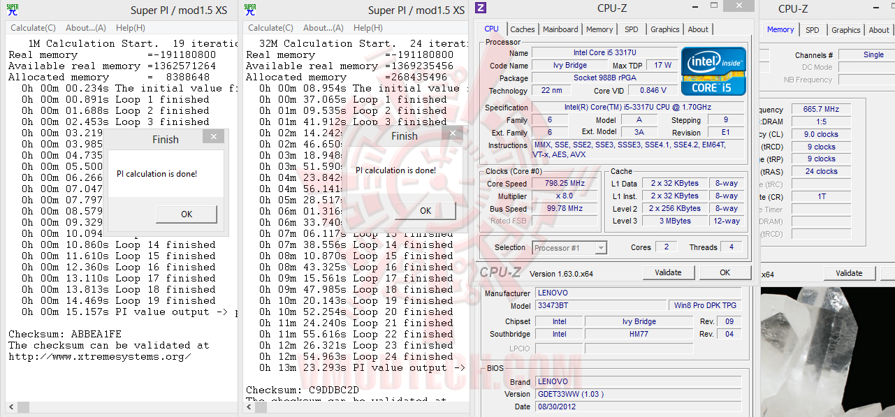This screenshot has height=417, width=895.
Task: Click the Socket 988B rPGA package value
Action: pos(604,78)
